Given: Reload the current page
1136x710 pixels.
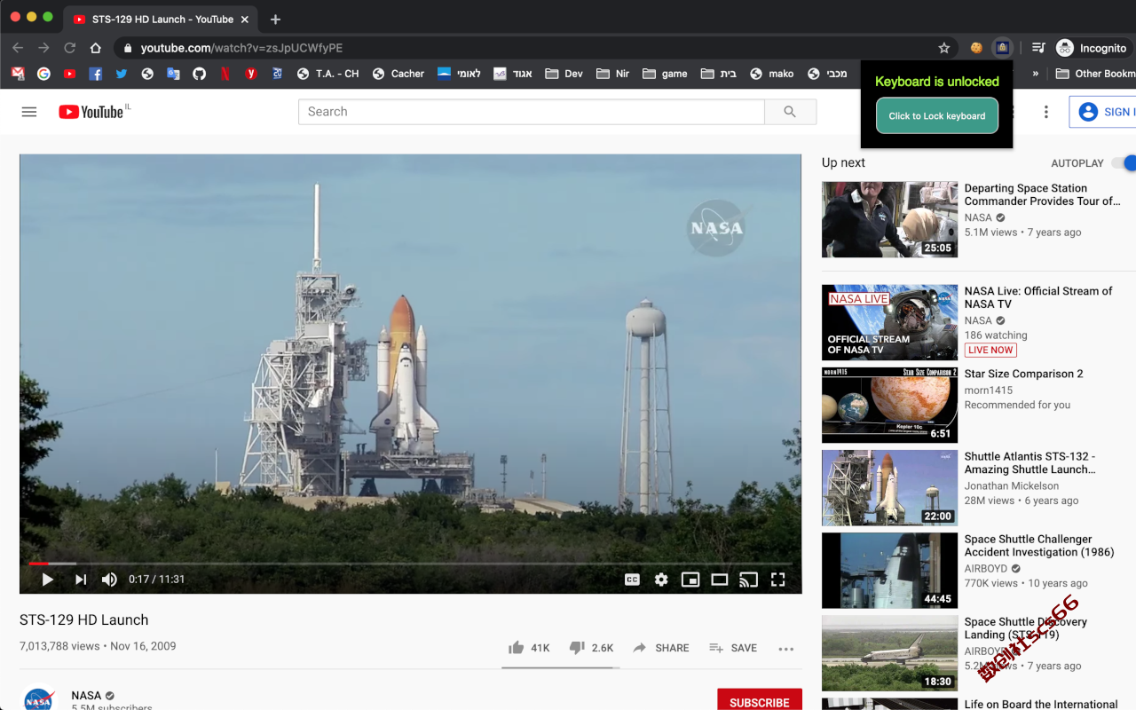Looking at the screenshot, I should pyautogui.click(x=70, y=48).
